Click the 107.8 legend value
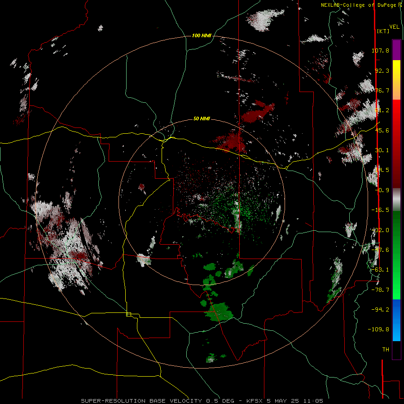This screenshot has width=404, height=404. (380, 50)
